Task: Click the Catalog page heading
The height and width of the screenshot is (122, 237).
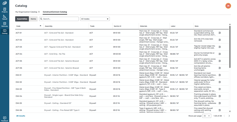Action: click(x=21, y=6)
